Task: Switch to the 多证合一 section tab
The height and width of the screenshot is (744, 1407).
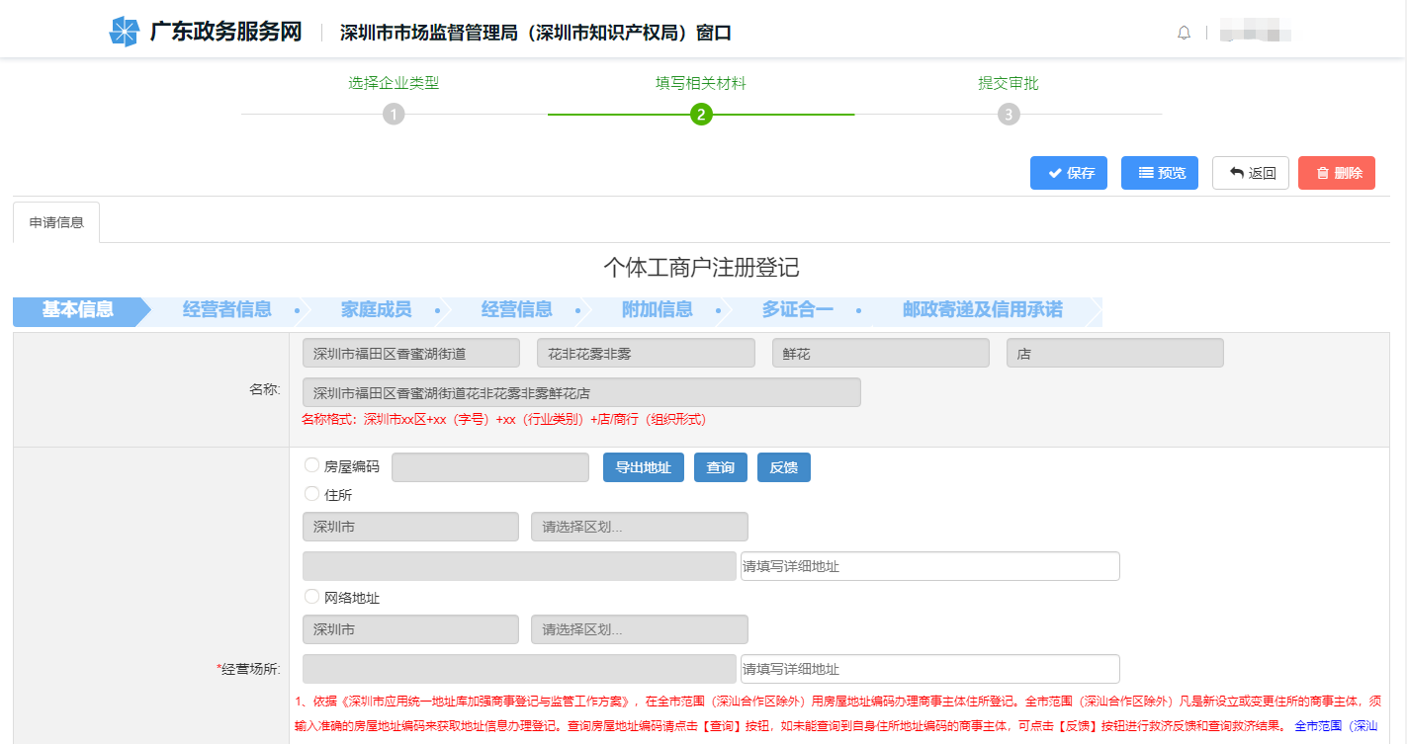Action: click(797, 310)
